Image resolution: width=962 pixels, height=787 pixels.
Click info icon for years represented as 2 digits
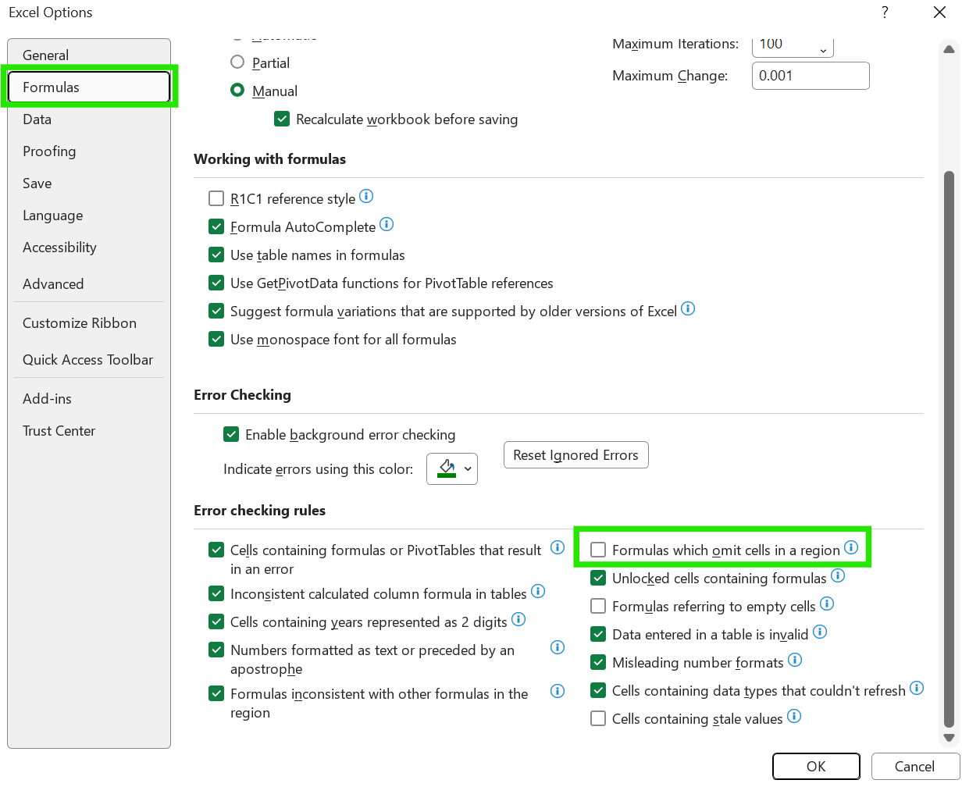(518, 620)
